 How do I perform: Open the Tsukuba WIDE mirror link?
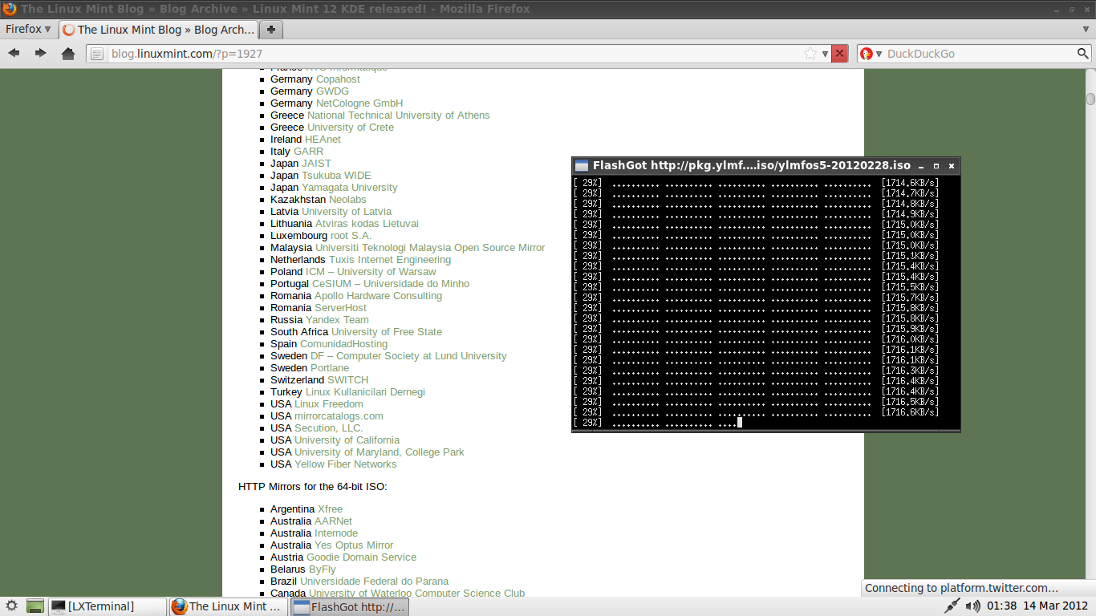(x=336, y=175)
